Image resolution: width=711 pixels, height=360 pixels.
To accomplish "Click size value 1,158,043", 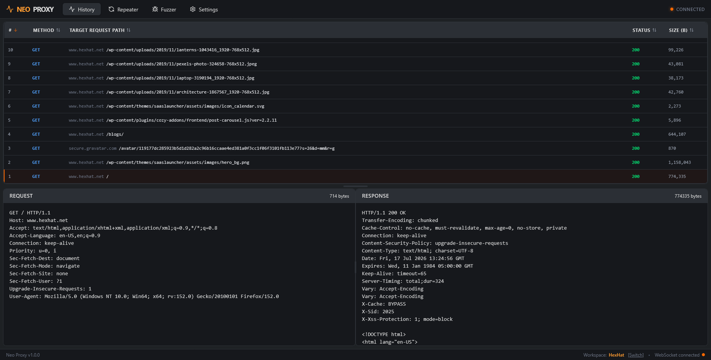I will [679, 162].
